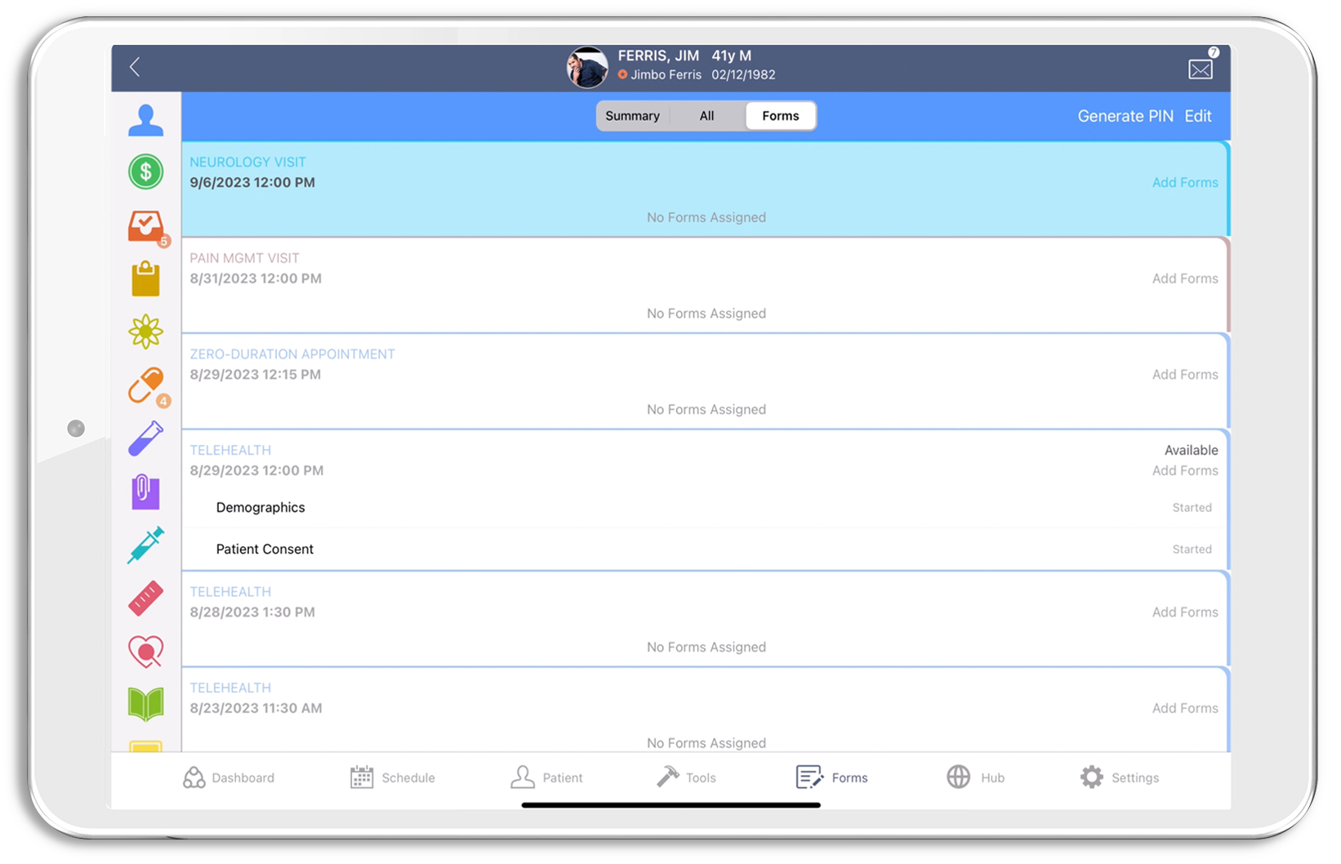The height and width of the screenshot is (864, 1341).
Task: Open the purple test tube labs icon
Action: 145,439
